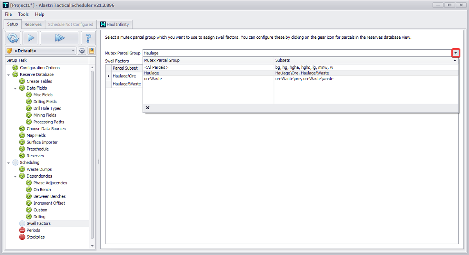The image size is (469, 255).
Task: Collapse the Reserve Database tree node
Action: pyautogui.click(x=9, y=74)
